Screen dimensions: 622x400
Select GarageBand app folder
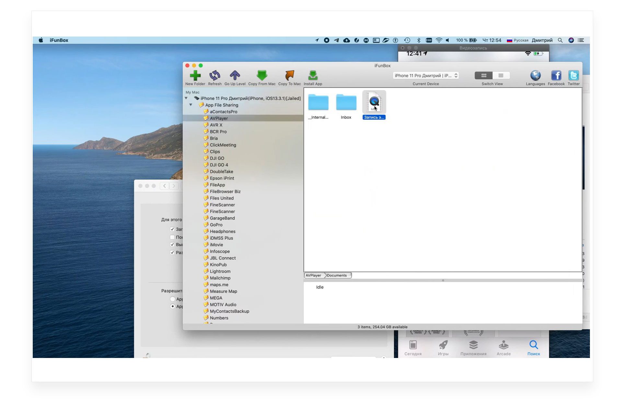pyautogui.click(x=222, y=218)
